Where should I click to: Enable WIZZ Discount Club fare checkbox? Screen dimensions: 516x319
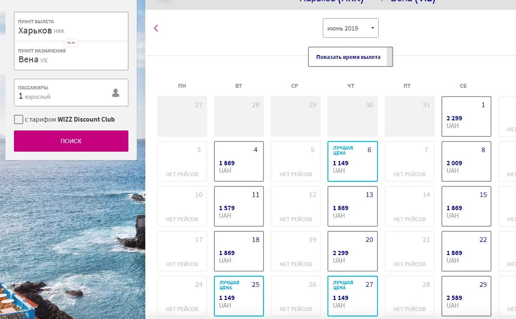(19, 119)
